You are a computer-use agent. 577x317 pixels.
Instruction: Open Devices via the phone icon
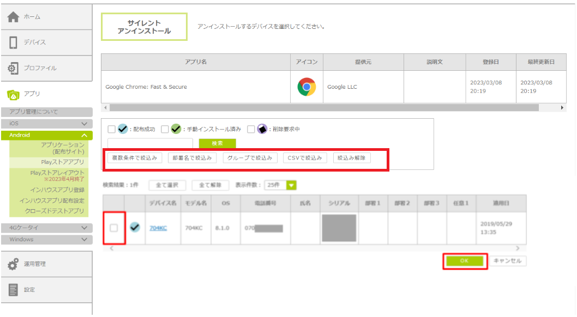tap(14, 42)
